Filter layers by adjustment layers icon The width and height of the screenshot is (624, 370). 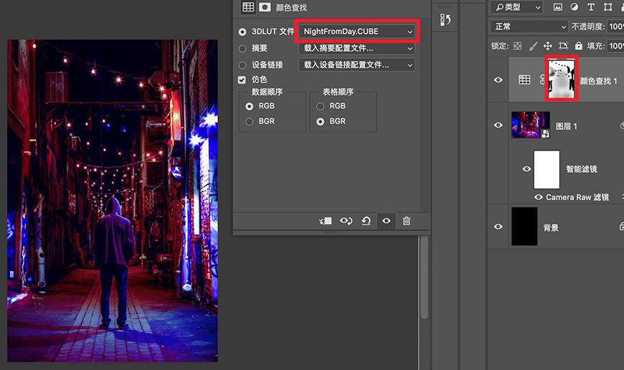(x=574, y=7)
